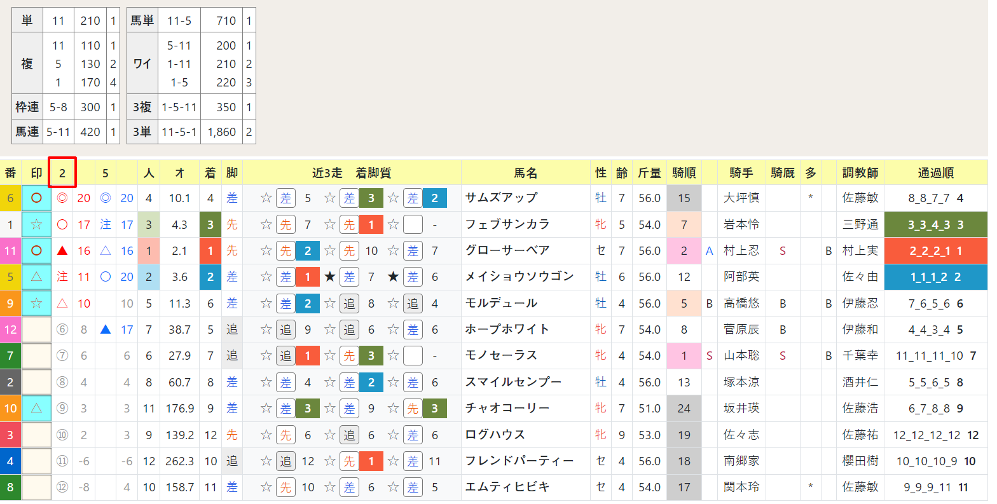997x504 pixels.
Task: Open horse モルデュール
Action: 501,303
